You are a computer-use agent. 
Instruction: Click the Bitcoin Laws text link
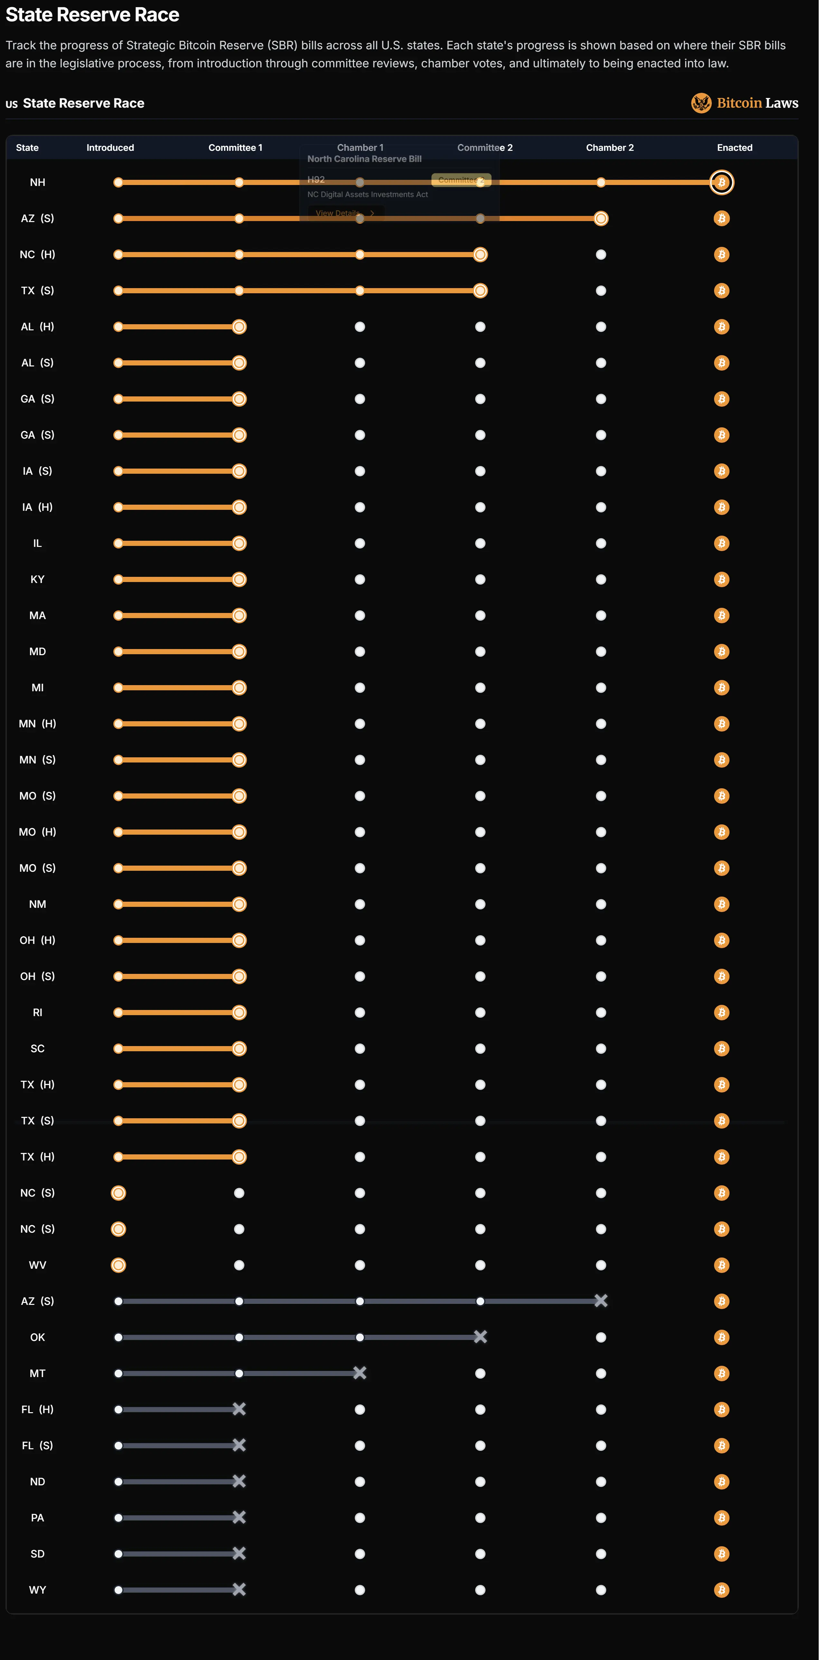pos(757,103)
